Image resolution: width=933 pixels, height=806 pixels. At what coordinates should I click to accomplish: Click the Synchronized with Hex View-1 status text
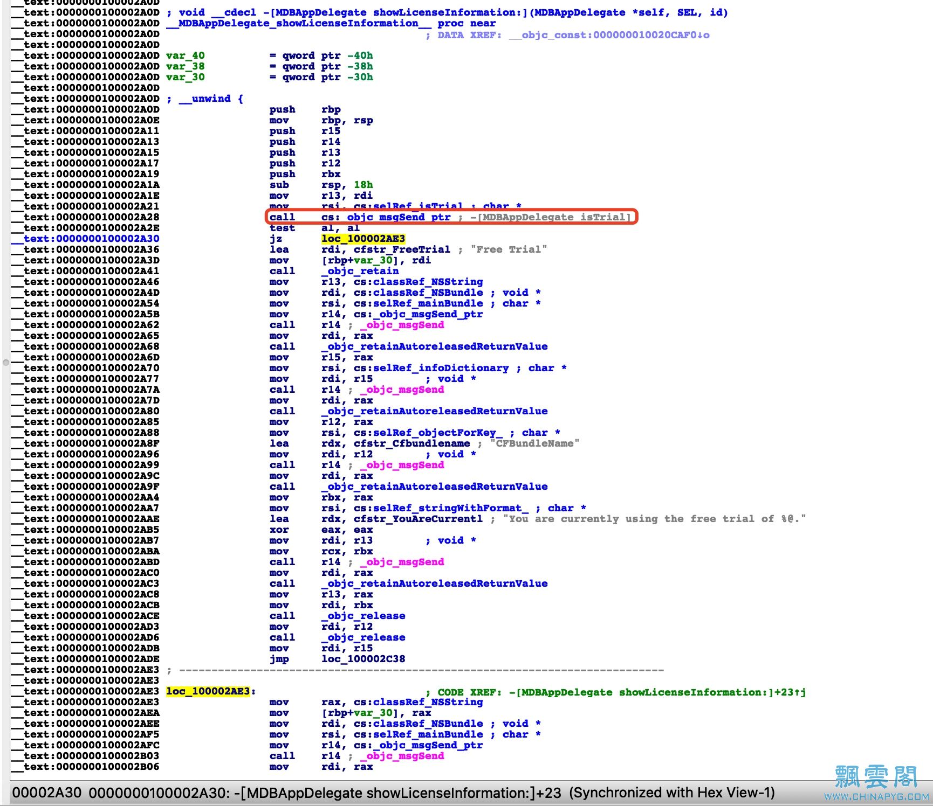tap(672, 793)
